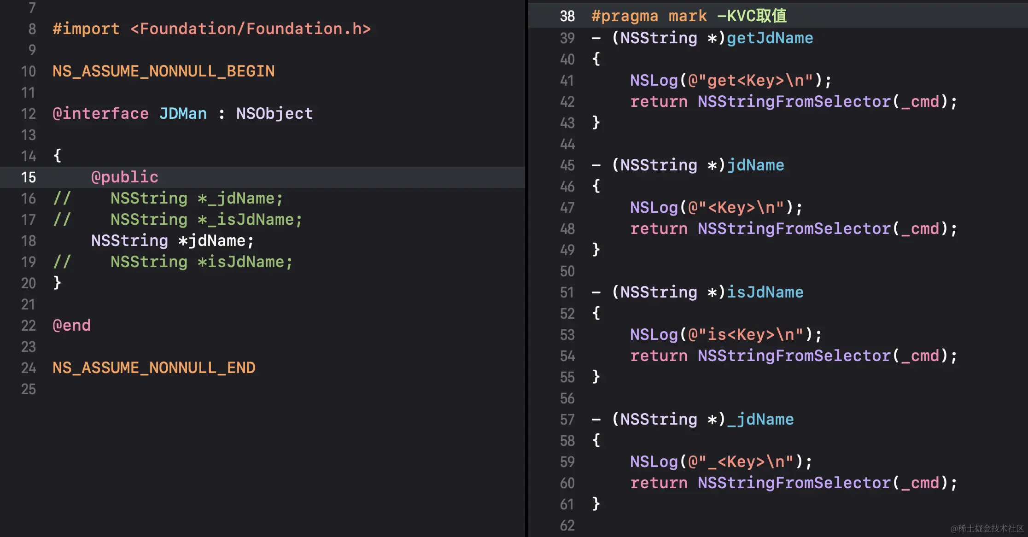Click the pragma mark KVC line
This screenshot has width=1028, height=537.
pos(689,16)
